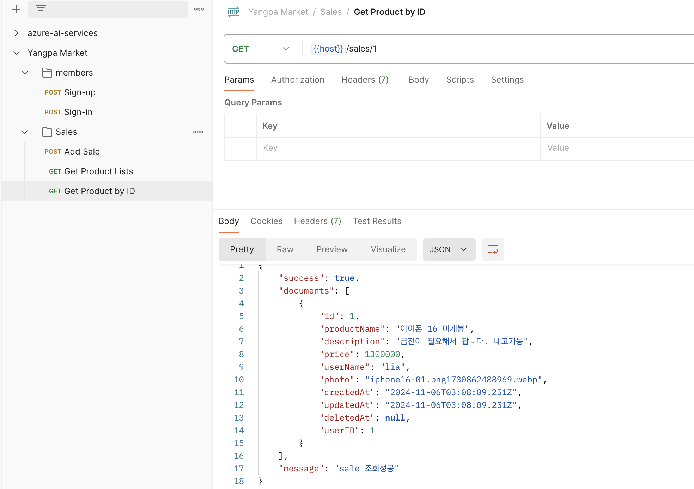Screen dimensions: 694x489
Task: Switch response view to Raw
Action: 285,249
